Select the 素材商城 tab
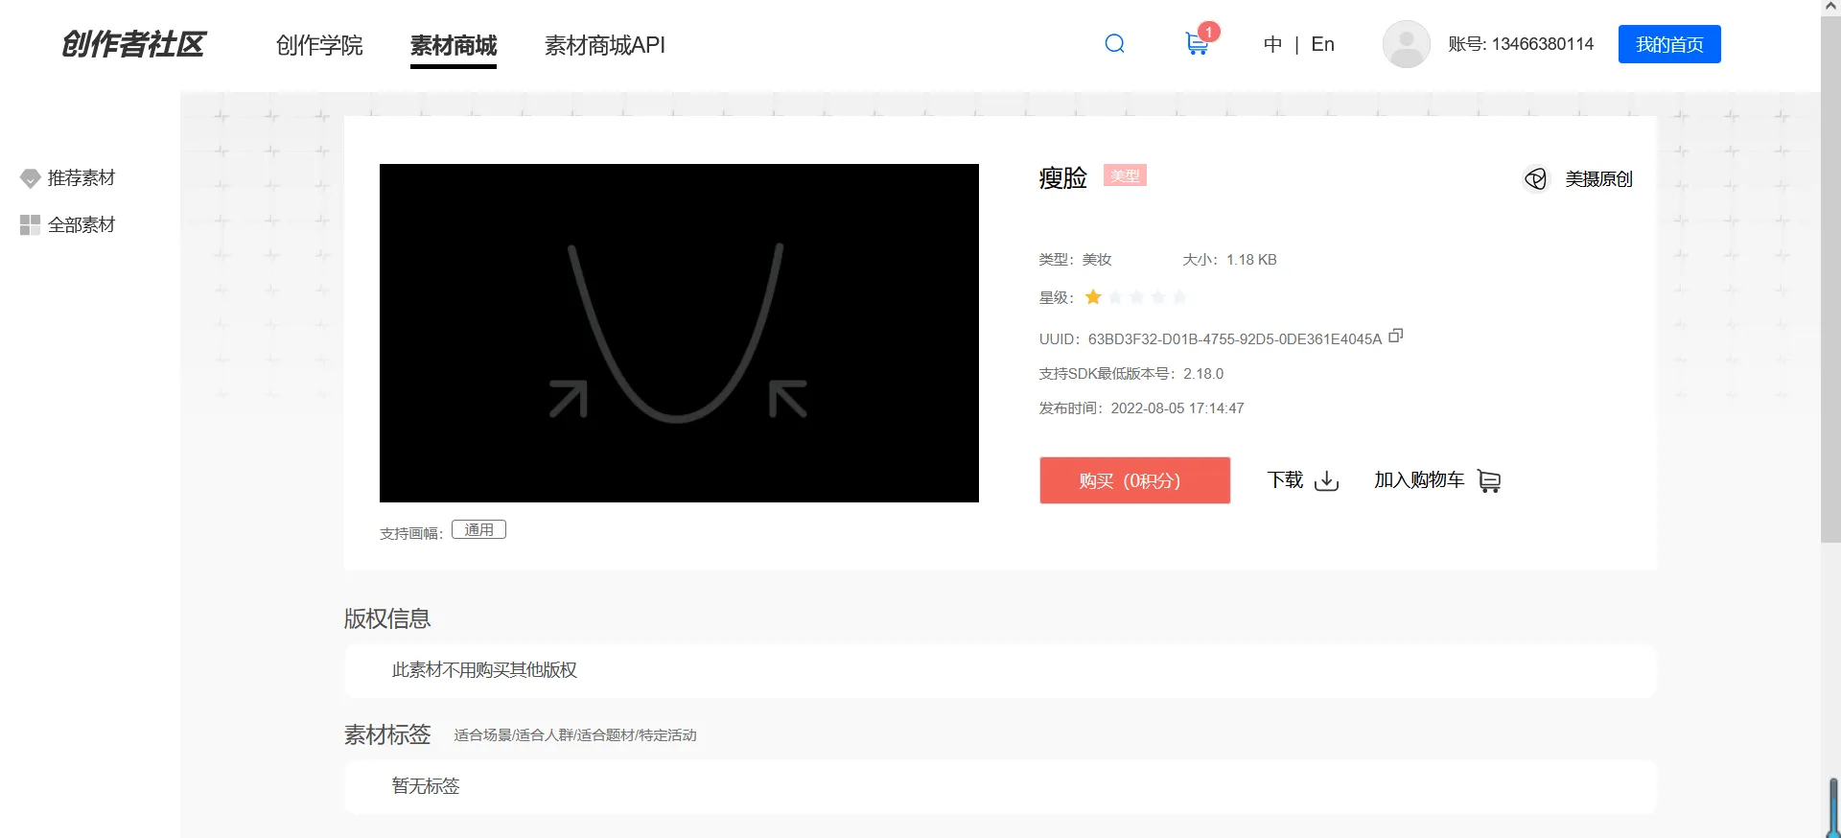 [454, 45]
